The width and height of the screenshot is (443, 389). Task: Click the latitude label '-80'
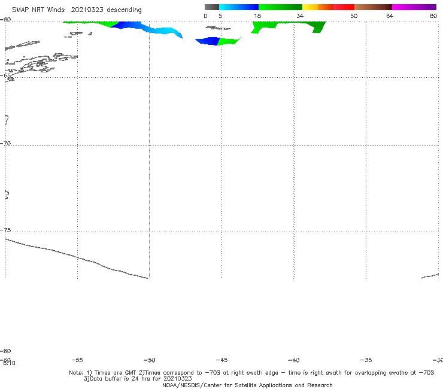coord(5,351)
